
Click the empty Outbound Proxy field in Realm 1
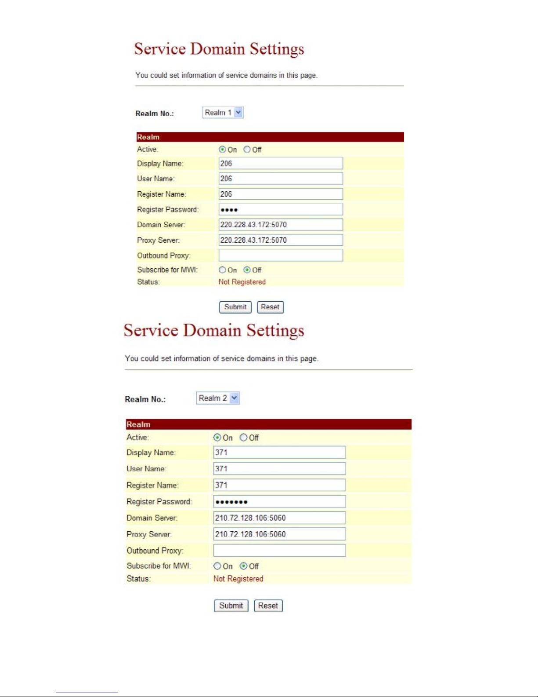coord(281,255)
